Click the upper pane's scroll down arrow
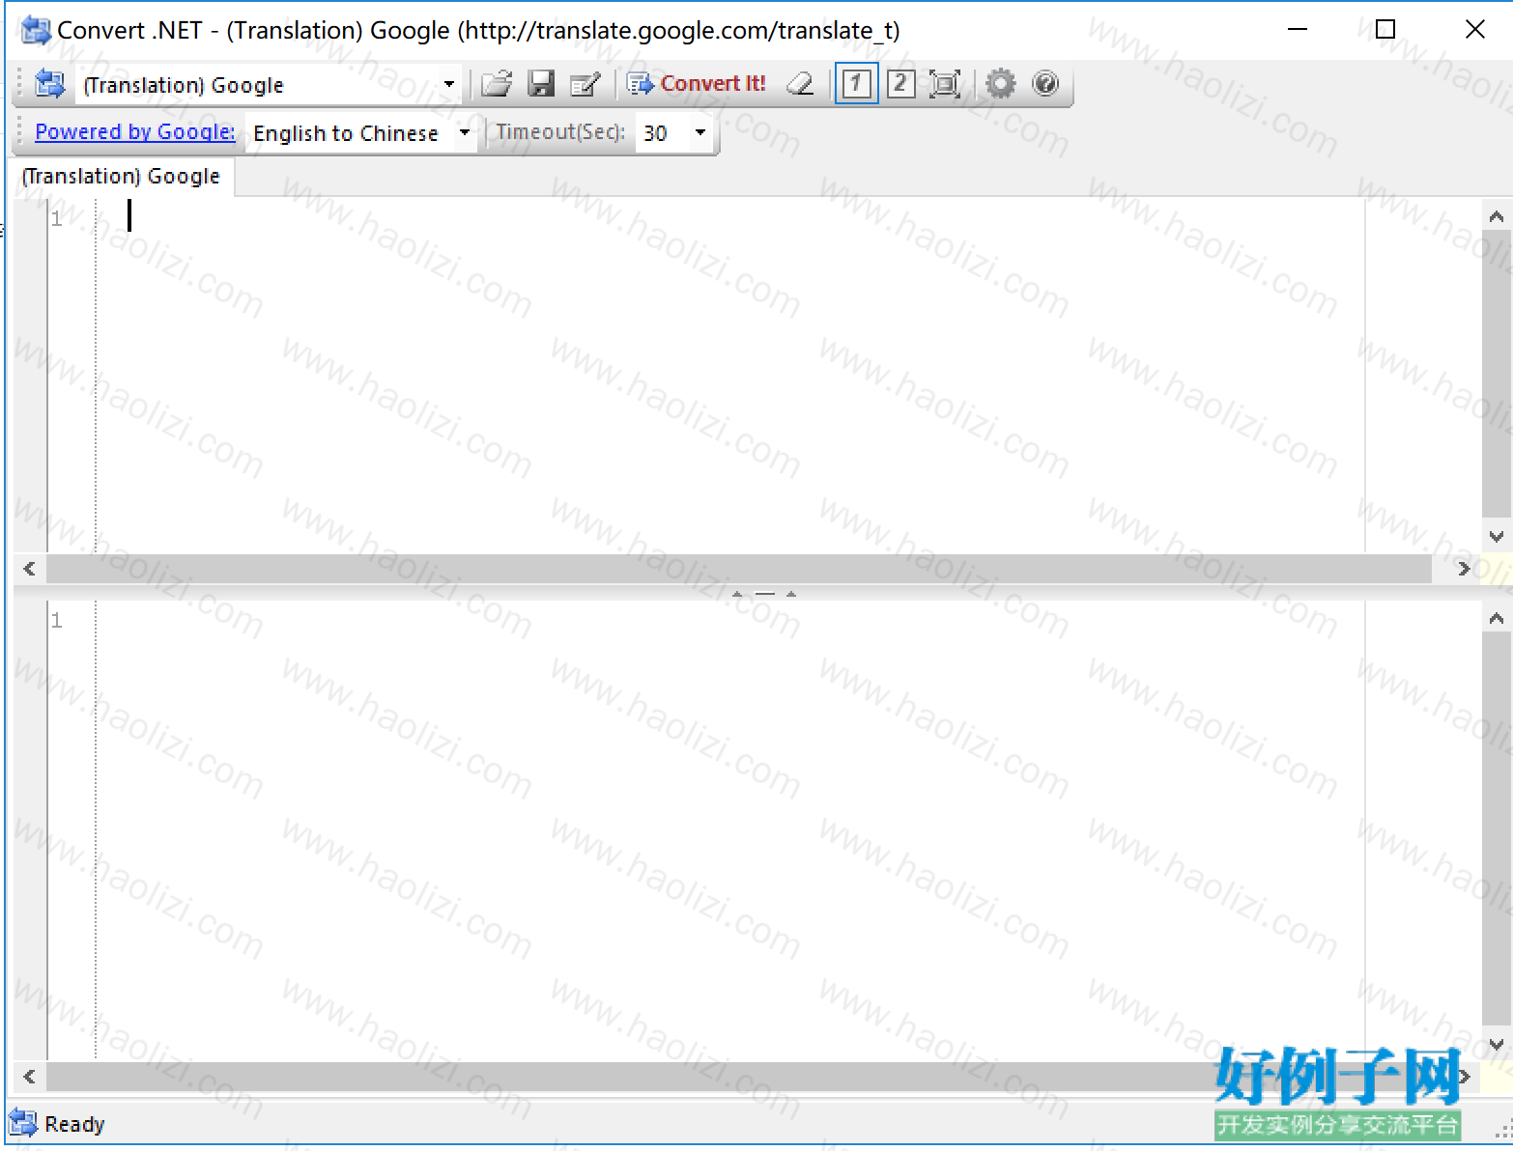This screenshot has width=1513, height=1151. pos(1497,536)
